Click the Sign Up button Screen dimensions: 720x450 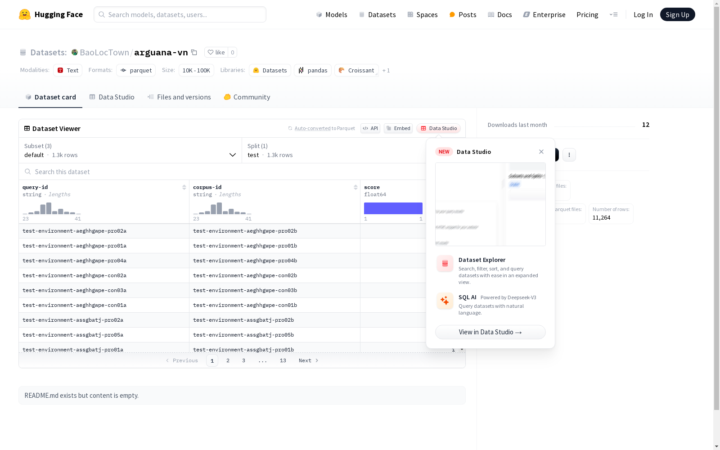point(678,14)
